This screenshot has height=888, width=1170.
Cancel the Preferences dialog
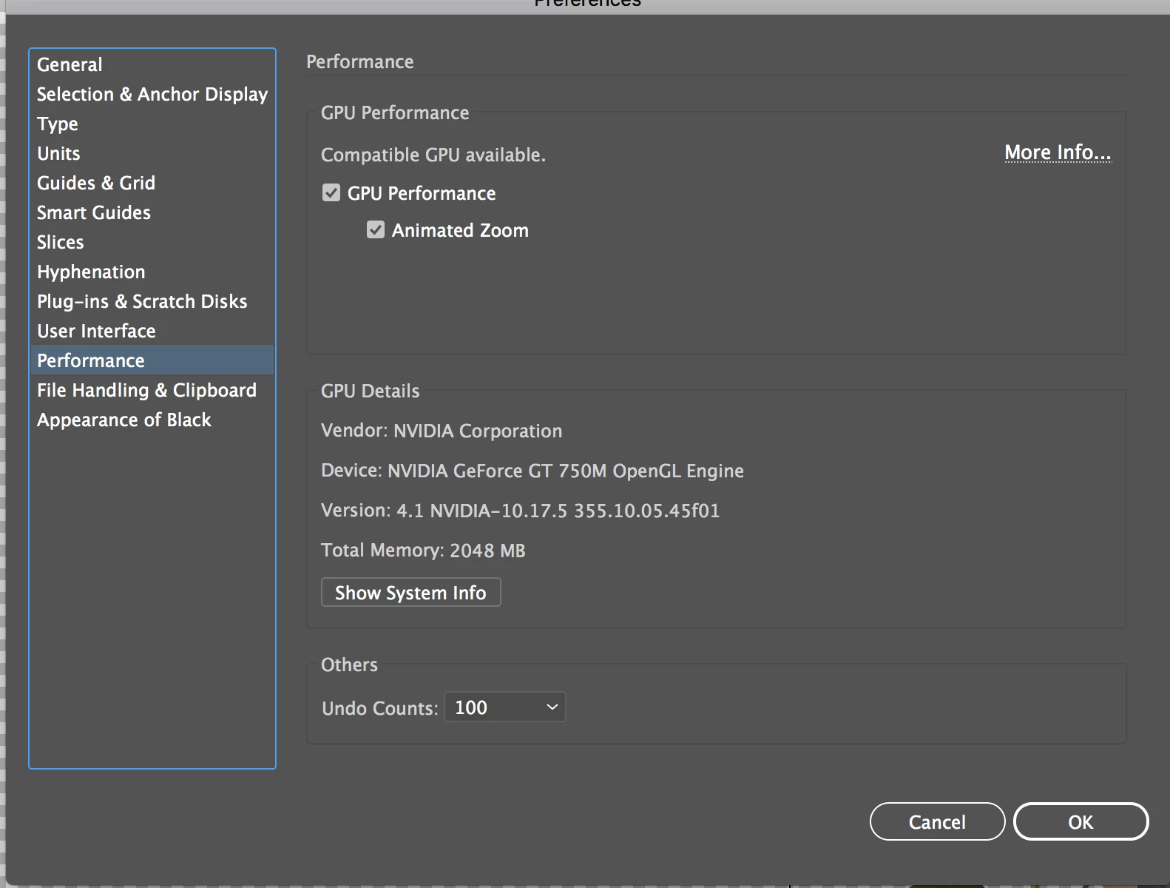coord(937,821)
